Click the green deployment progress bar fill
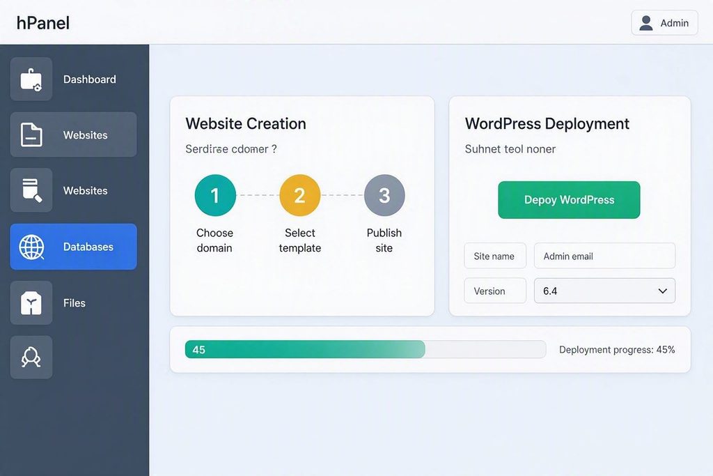 pyautogui.click(x=305, y=349)
